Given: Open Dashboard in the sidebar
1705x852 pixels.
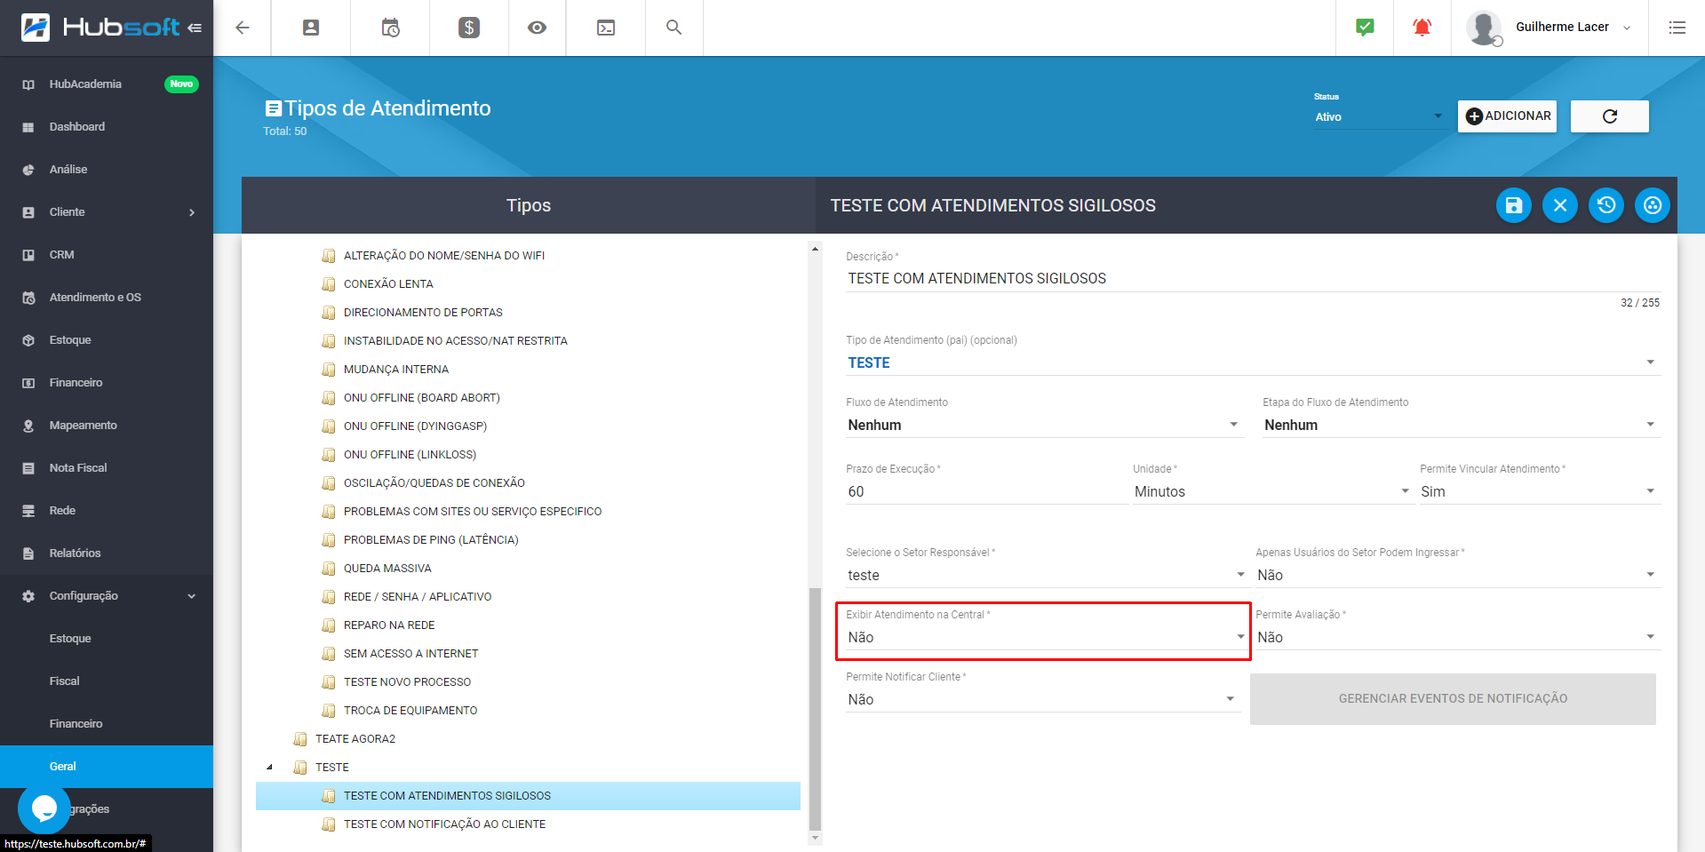Looking at the screenshot, I should point(107,127).
